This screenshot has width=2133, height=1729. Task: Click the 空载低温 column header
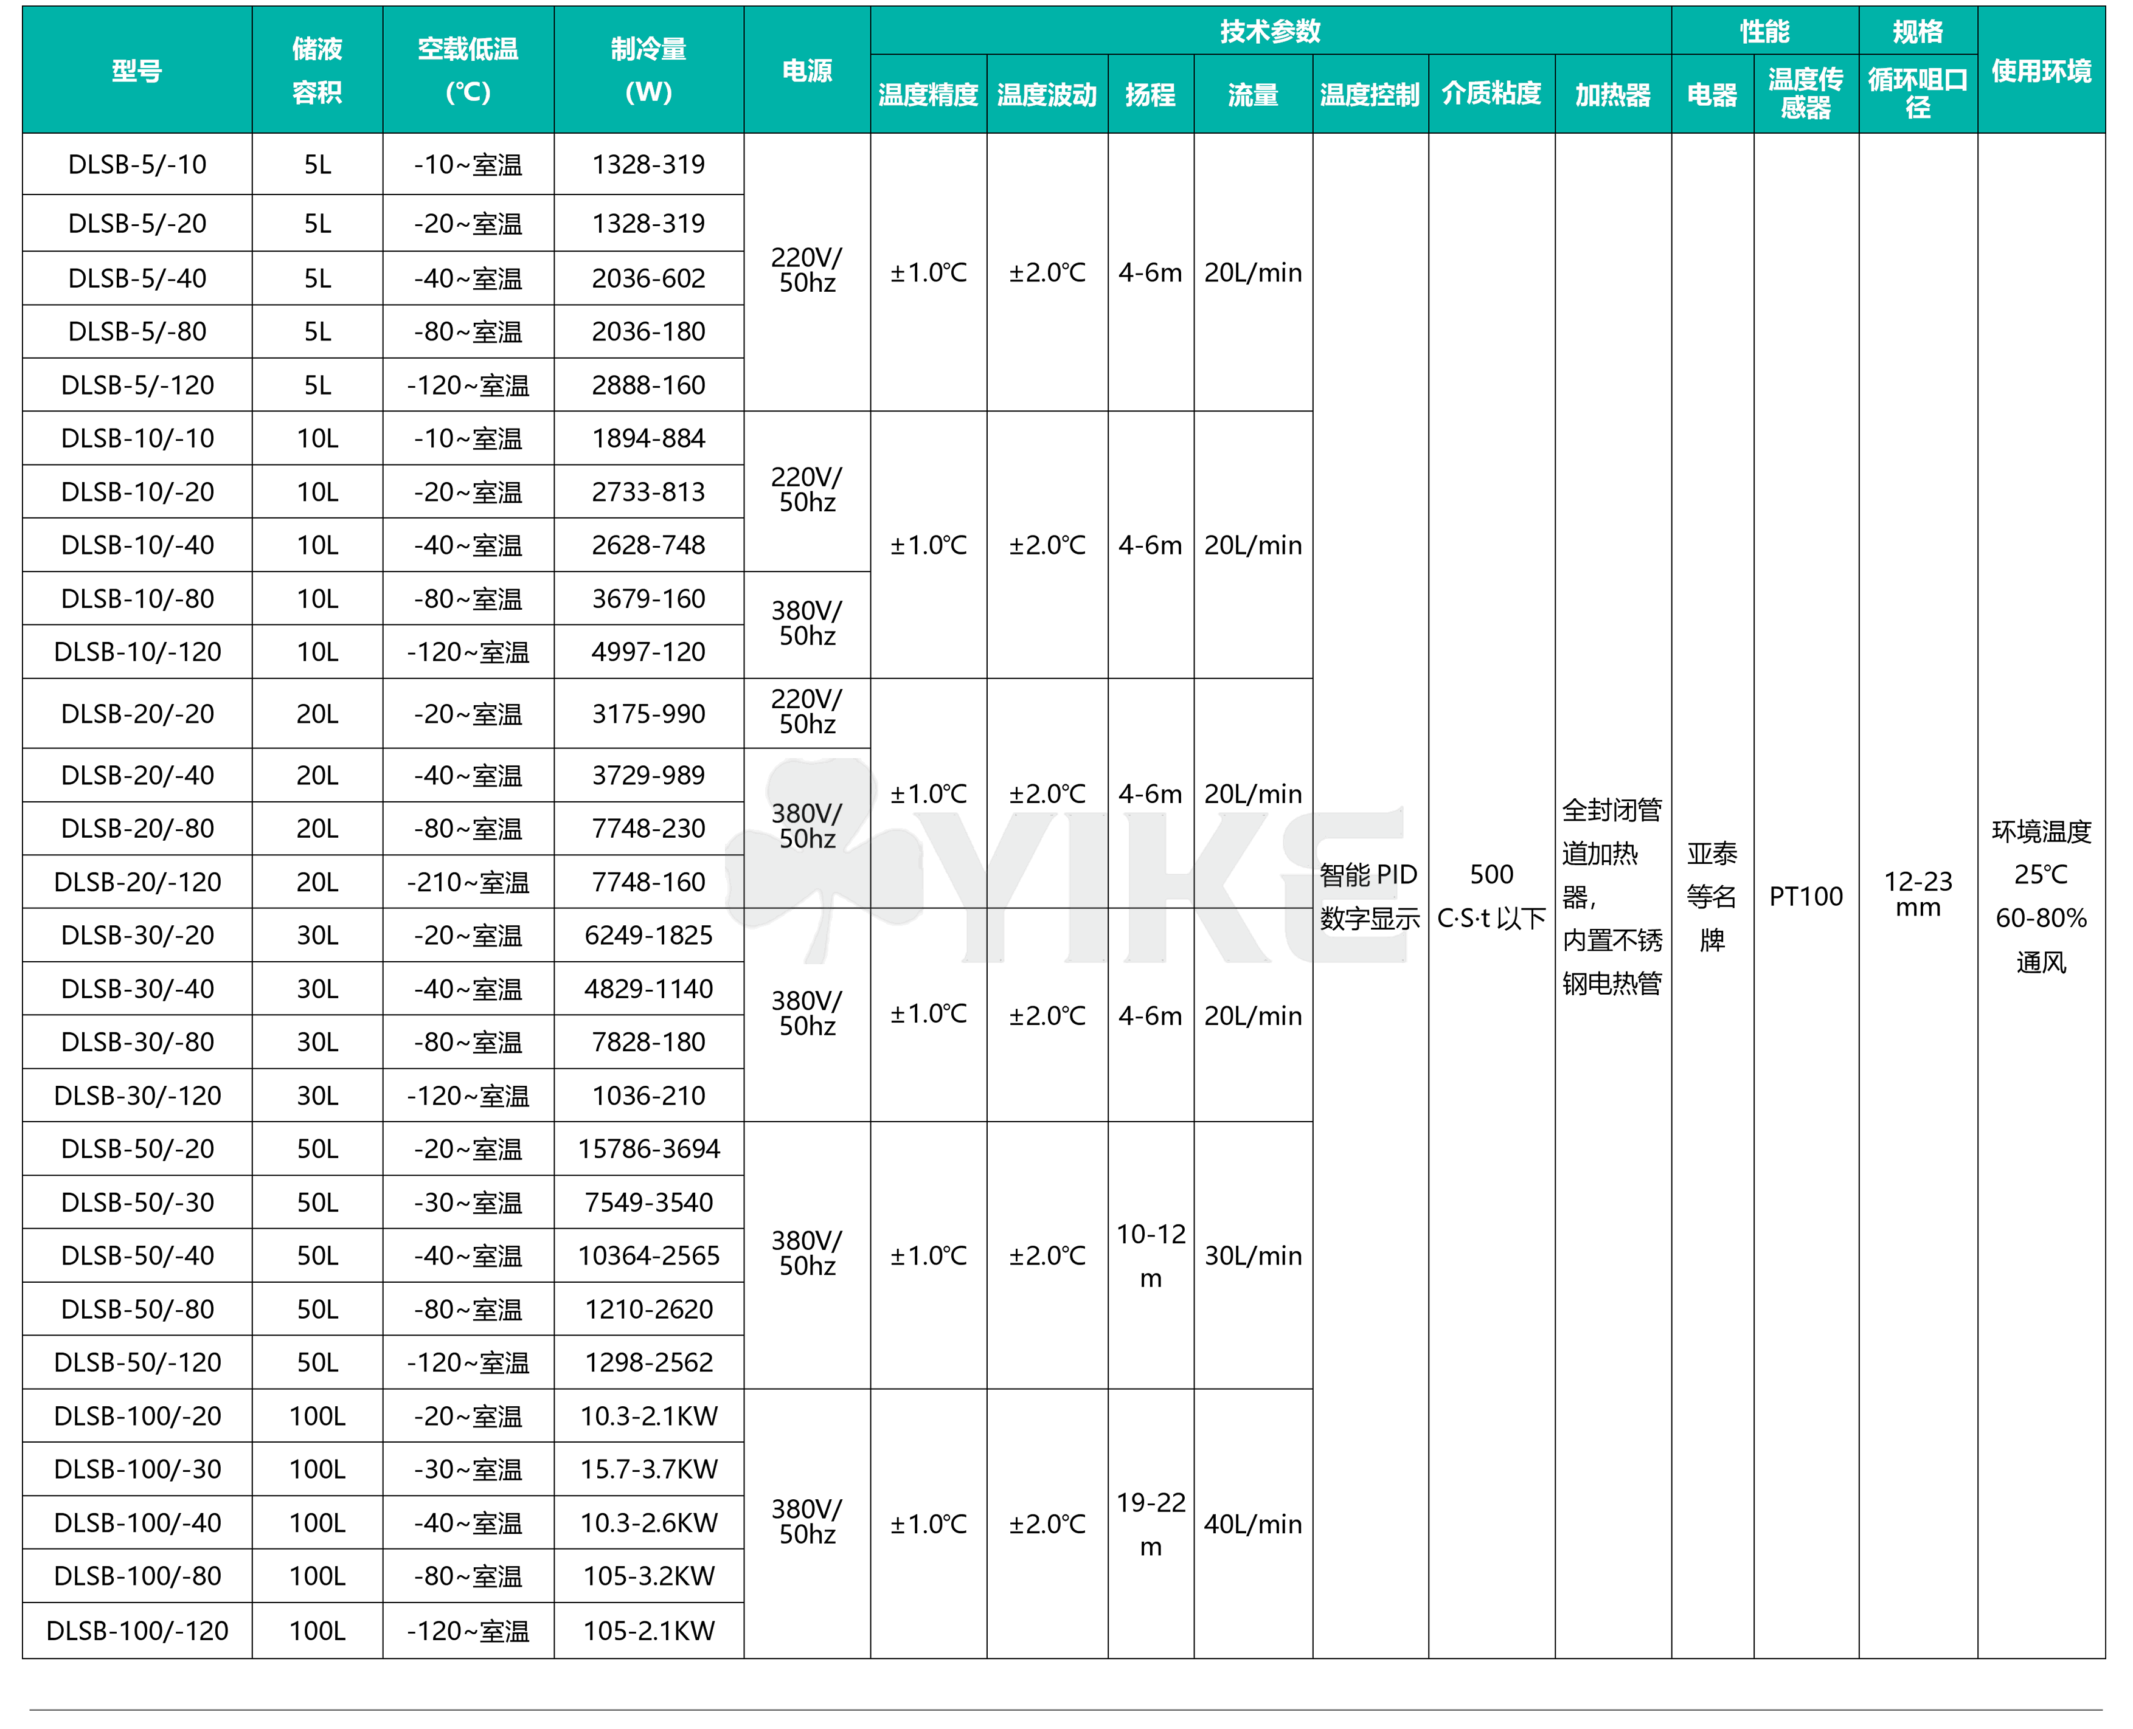[x=467, y=71]
